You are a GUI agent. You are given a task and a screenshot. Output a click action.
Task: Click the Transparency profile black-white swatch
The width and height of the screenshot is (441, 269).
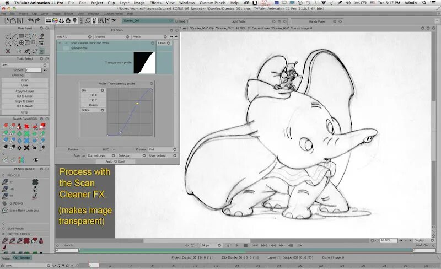coord(144,63)
